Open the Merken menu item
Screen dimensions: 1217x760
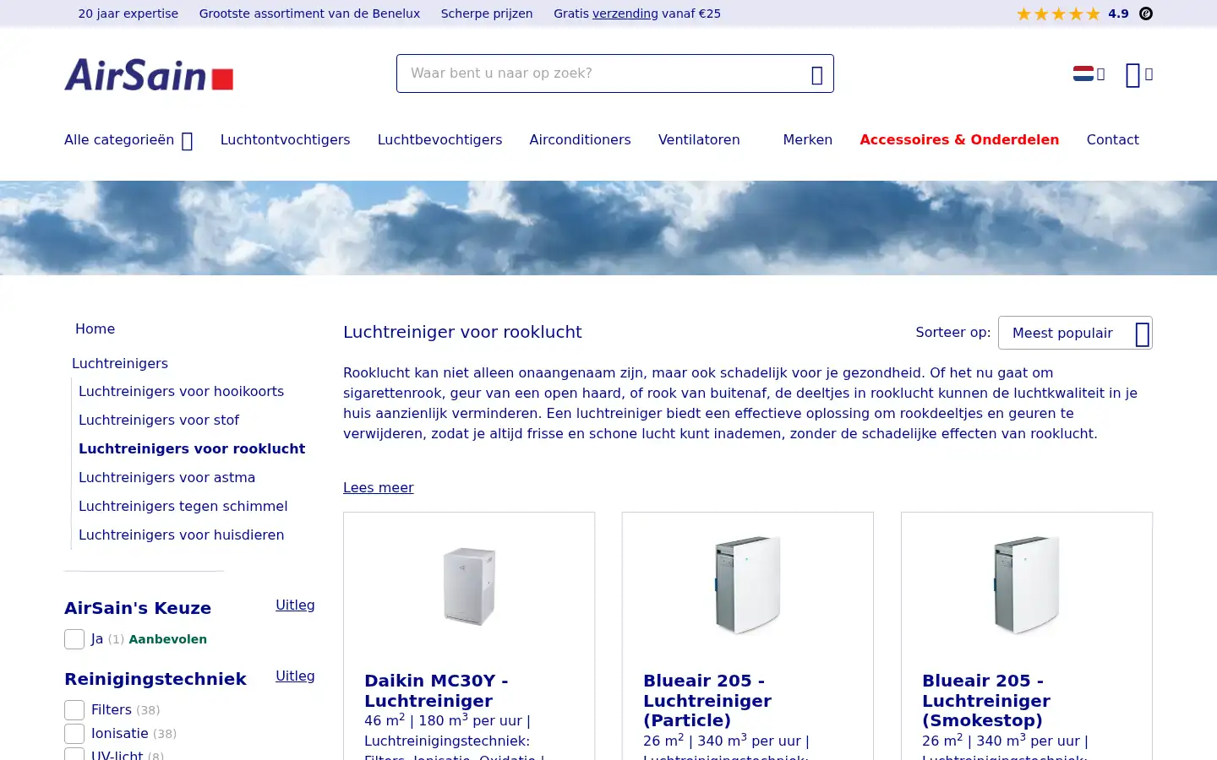pos(807,140)
